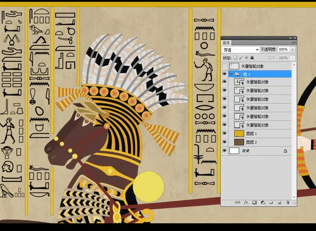Click the link layers icon
316x231 pixels.
[x=238, y=202]
